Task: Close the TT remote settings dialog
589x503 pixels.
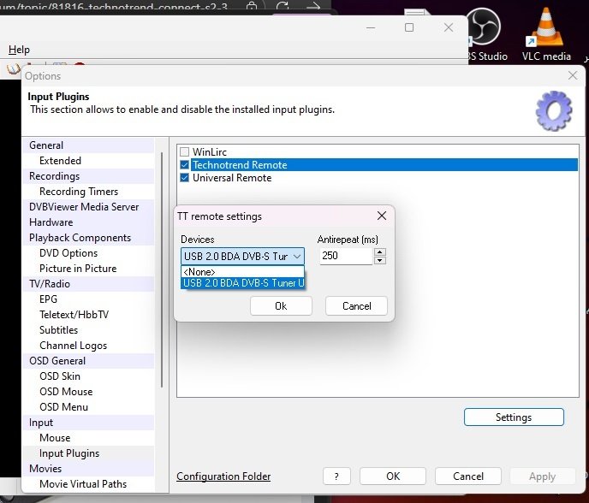Action: [382, 216]
